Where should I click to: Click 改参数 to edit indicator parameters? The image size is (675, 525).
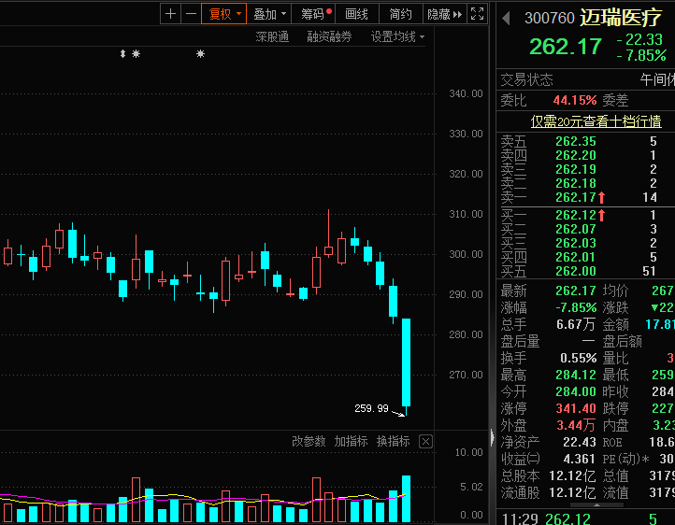pos(309,441)
